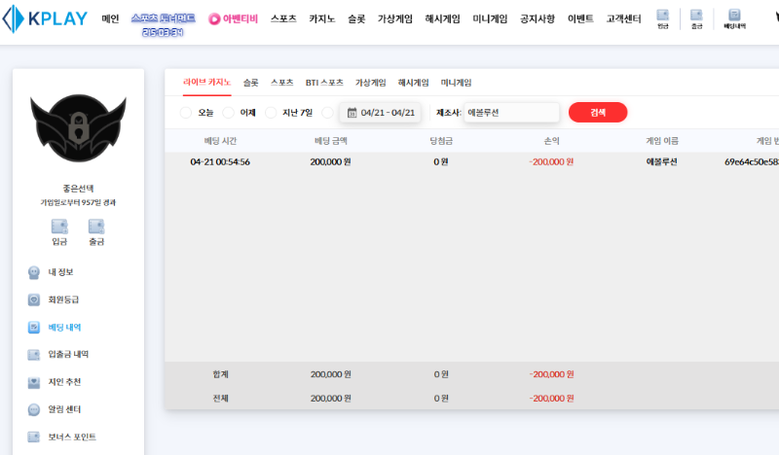Switch to the 슬롯 tab
The height and width of the screenshot is (455, 779).
point(250,83)
